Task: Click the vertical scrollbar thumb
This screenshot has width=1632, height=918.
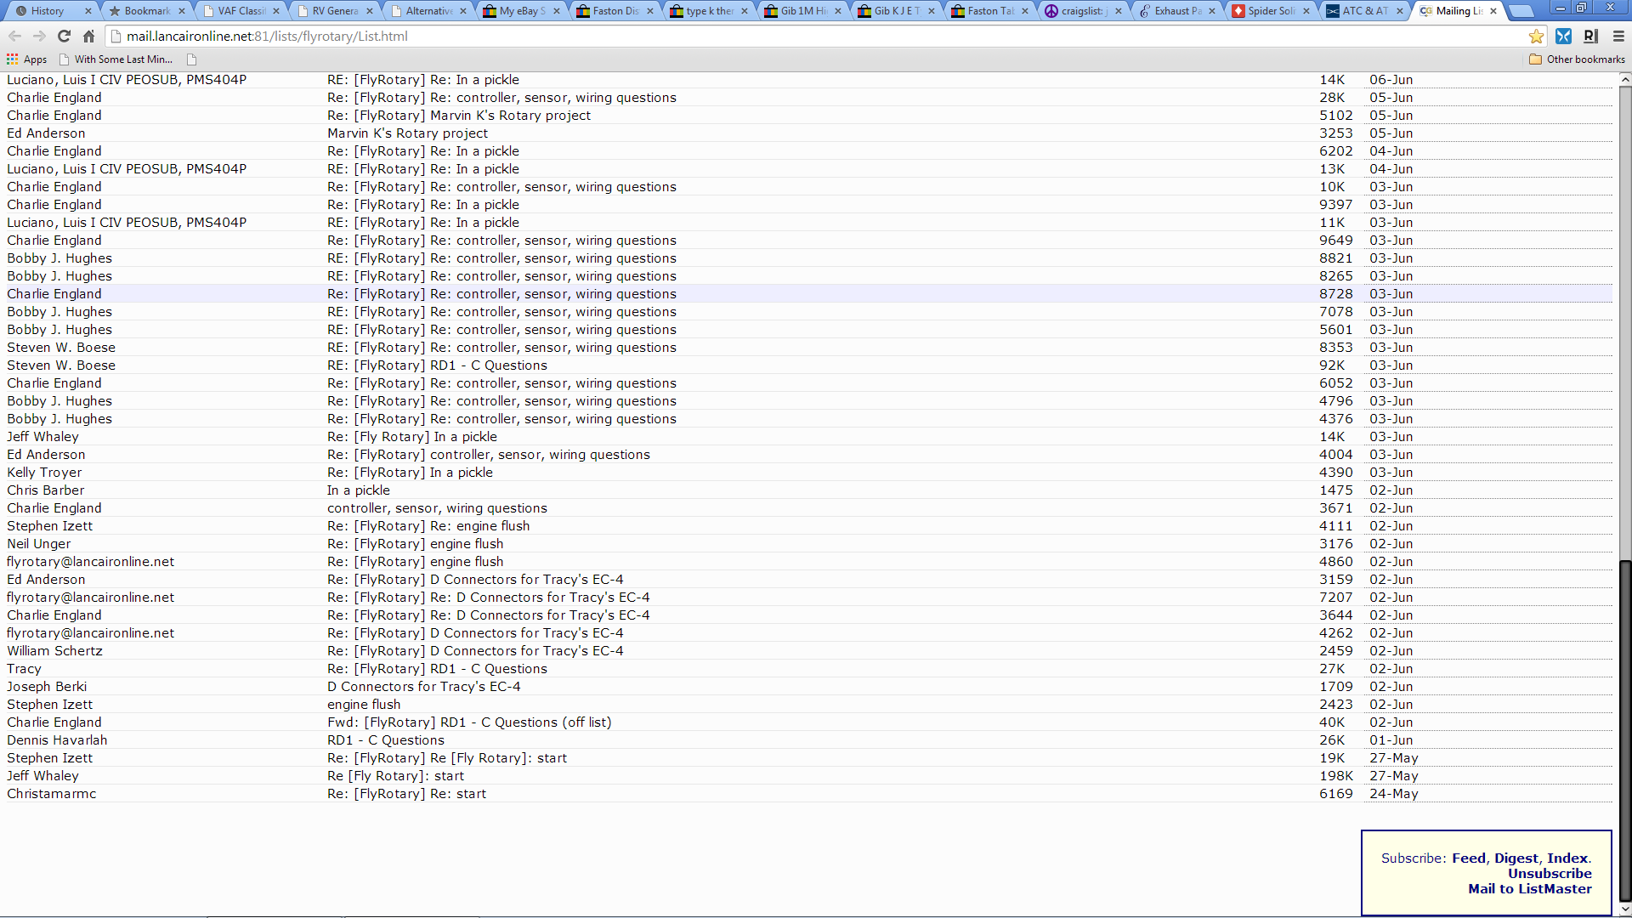Action: tap(1624, 731)
